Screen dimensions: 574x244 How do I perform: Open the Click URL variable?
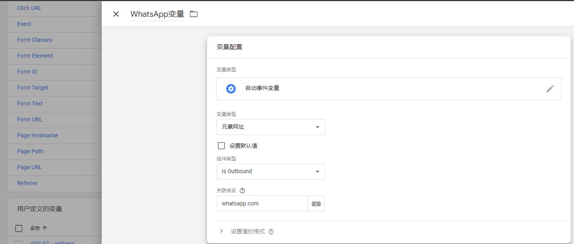point(29,8)
